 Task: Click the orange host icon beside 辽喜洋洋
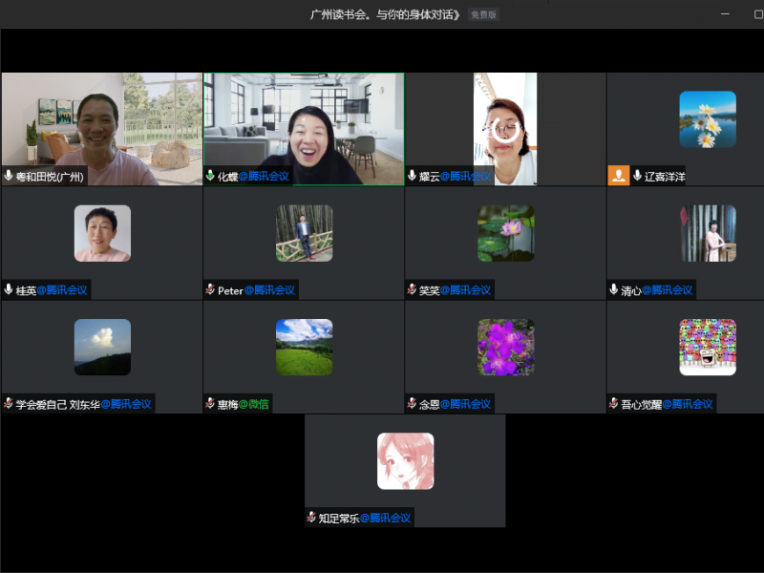[x=619, y=176]
